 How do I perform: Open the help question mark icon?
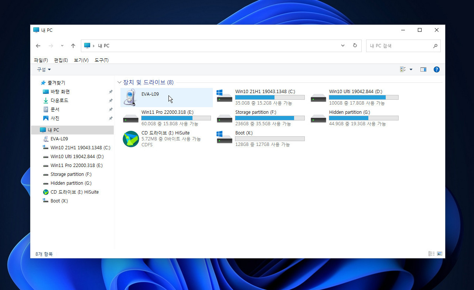click(x=436, y=69)
